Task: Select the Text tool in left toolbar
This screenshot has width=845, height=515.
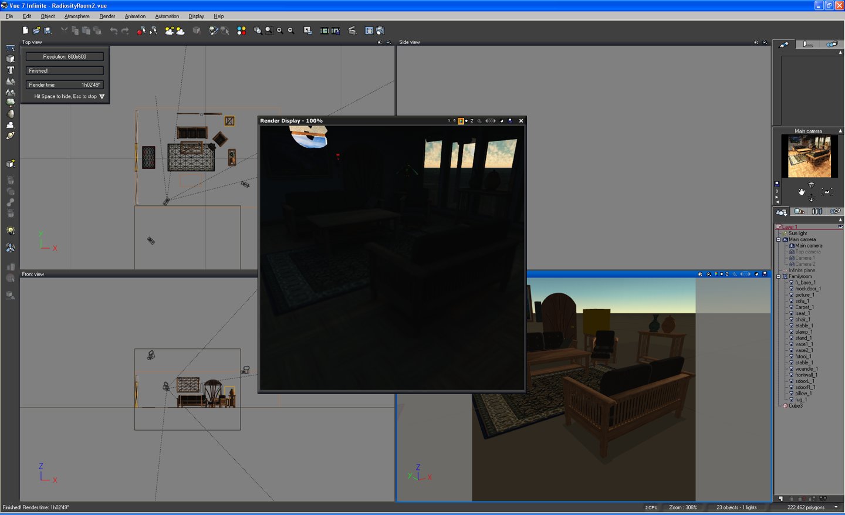Action: pyautogui.click(x=10, y=70)
